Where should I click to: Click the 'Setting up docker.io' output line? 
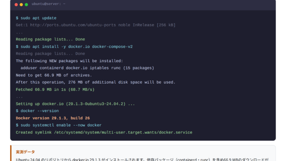76,104
